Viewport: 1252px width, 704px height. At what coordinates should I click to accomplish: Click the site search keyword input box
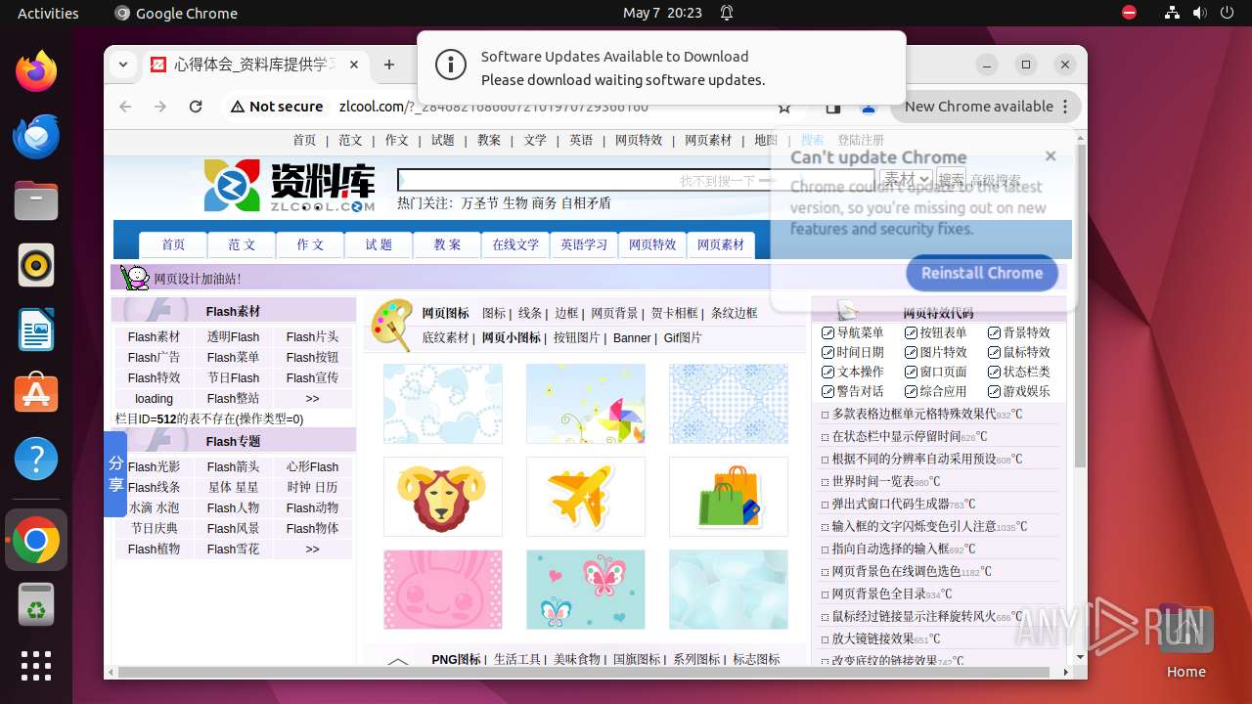click(x=636, y=180)
